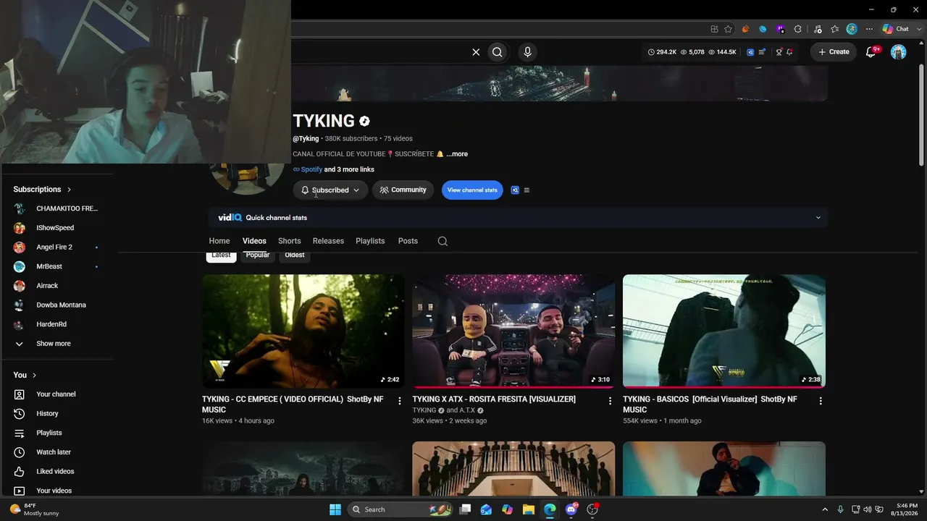The image size is (927, 521).
Task: Sort videos by Popular
Action: pyautogui.click(x=258, y=255)
